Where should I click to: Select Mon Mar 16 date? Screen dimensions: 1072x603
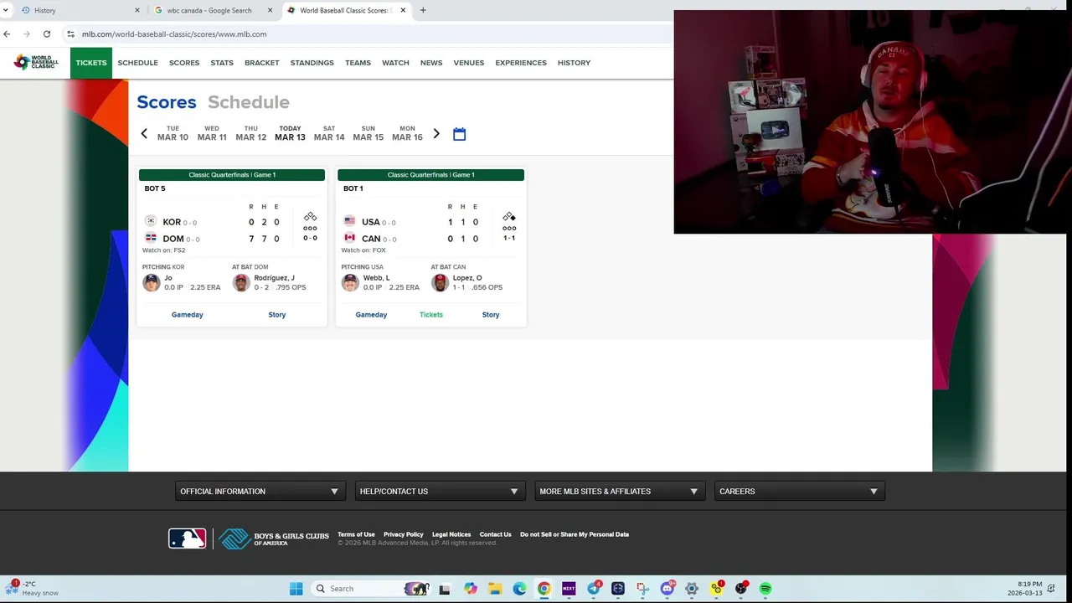click(407, 133)
